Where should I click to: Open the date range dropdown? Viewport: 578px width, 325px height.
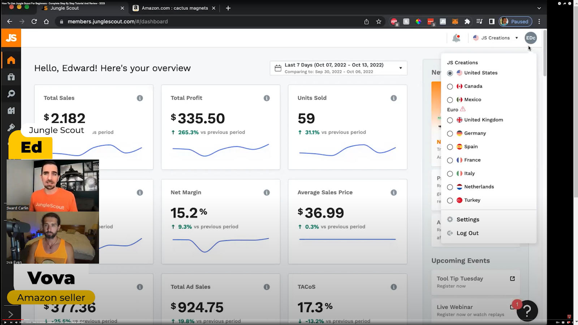click(x=338, y=68)
